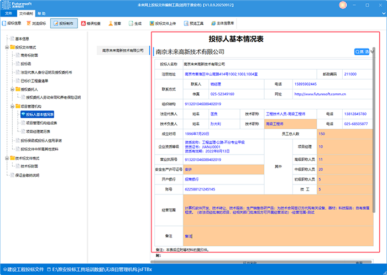Click the blue 挑选 button
Viewport: 387px width, 275px height.
tap(362, 51)
